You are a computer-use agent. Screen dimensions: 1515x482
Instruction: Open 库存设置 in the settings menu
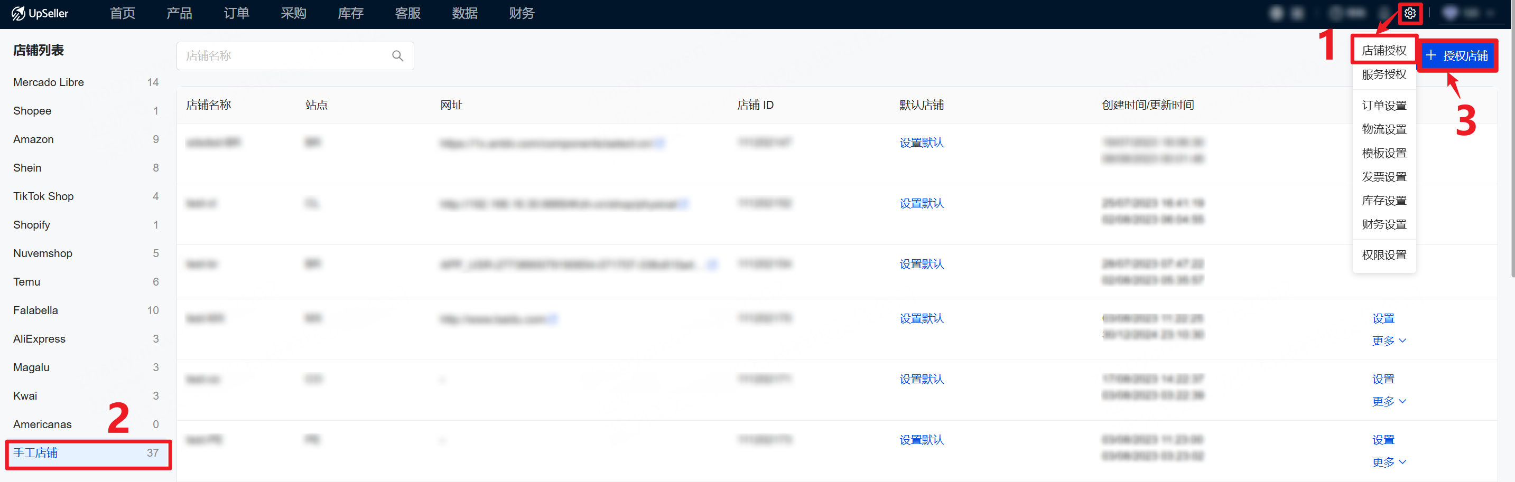pyautogui.click(x=1384, y=201)
